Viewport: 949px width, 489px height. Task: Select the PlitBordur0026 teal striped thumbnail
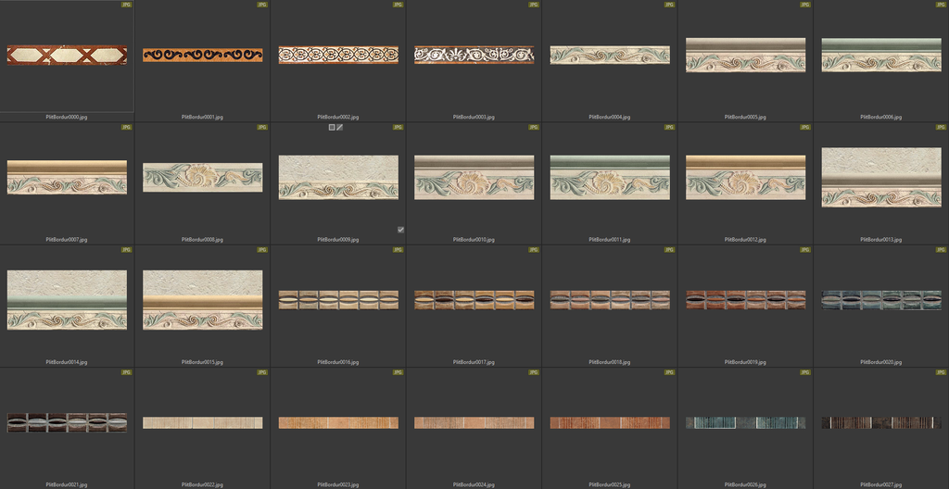(x=745, y=422)
